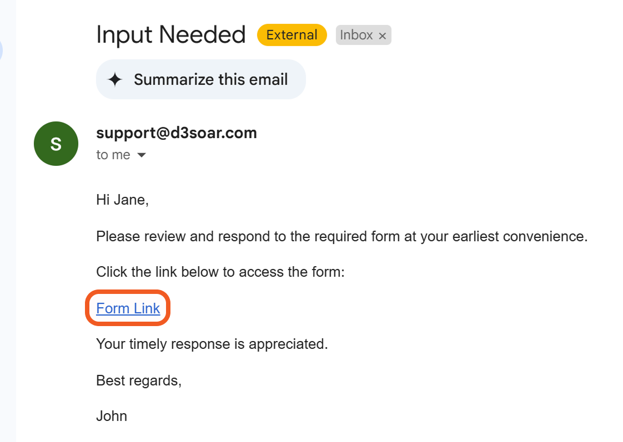Click the sender address support@d3soar.com

(x=177, y=133)
